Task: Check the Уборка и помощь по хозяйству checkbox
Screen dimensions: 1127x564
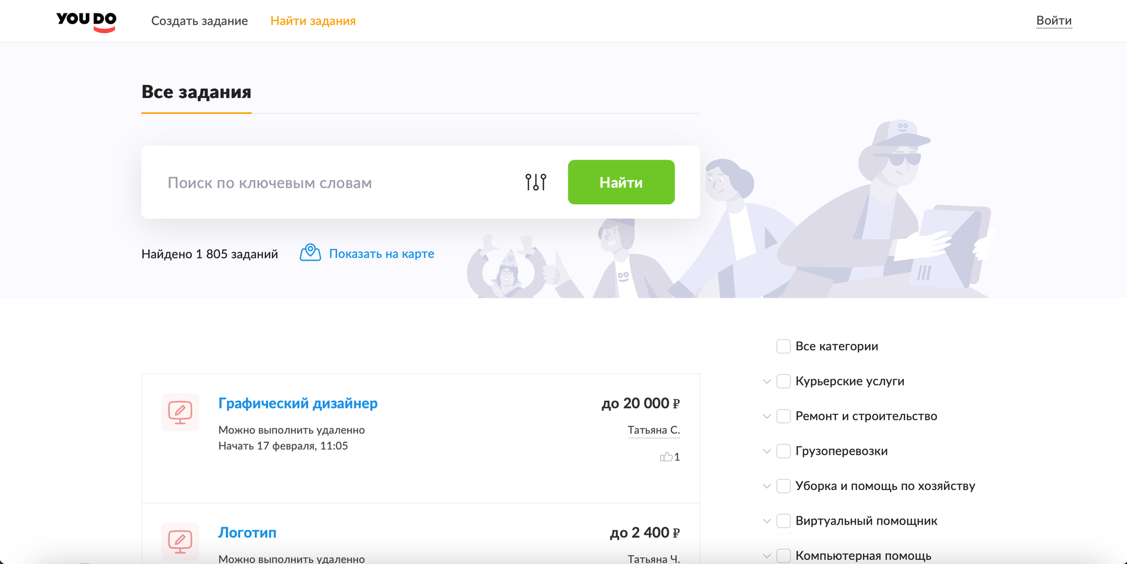Action: click(783, 486)
